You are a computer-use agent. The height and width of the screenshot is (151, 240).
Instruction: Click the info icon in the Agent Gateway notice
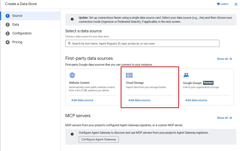72,134
